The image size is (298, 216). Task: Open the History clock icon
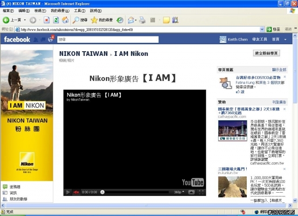click(120, 20)
